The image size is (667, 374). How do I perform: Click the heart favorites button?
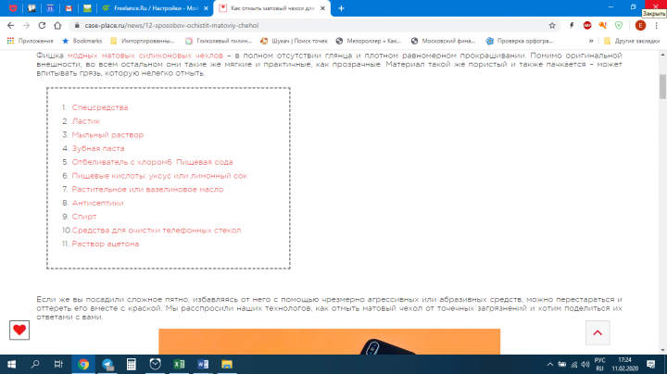click(19, 330)
